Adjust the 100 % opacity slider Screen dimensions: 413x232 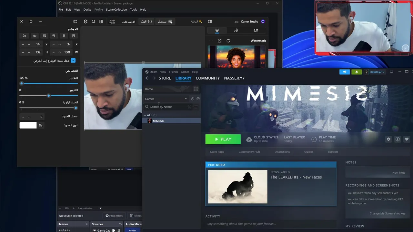[x=49, y=83]
